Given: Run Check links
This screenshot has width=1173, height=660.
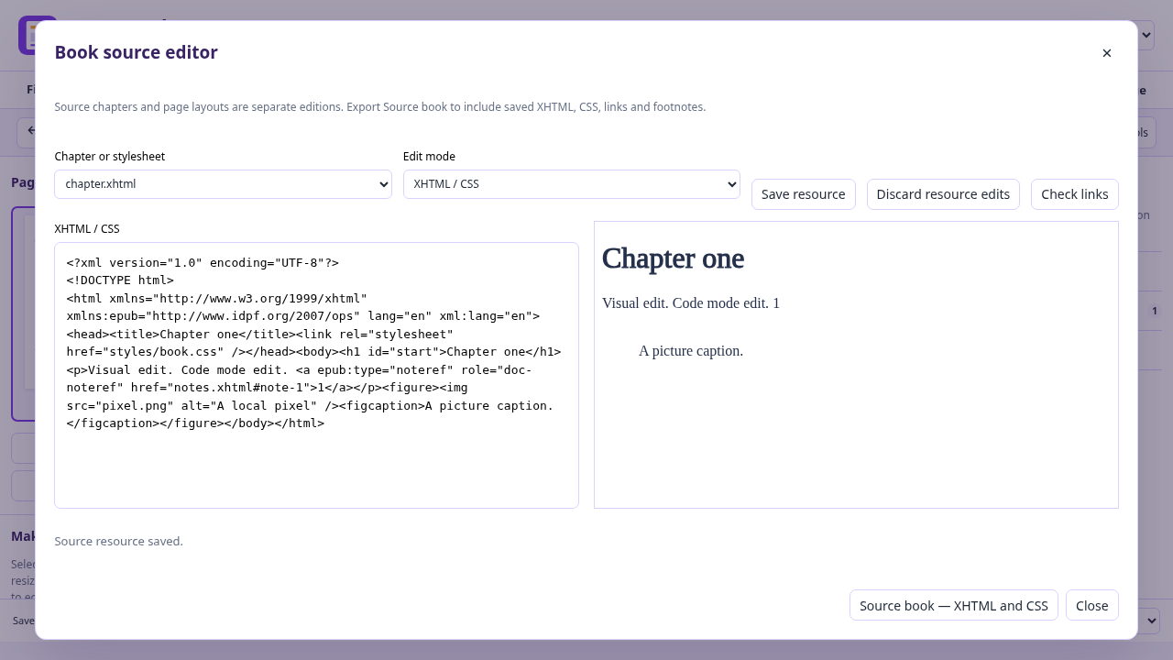Looking at the screenshot, I should tap(1075, 194).
